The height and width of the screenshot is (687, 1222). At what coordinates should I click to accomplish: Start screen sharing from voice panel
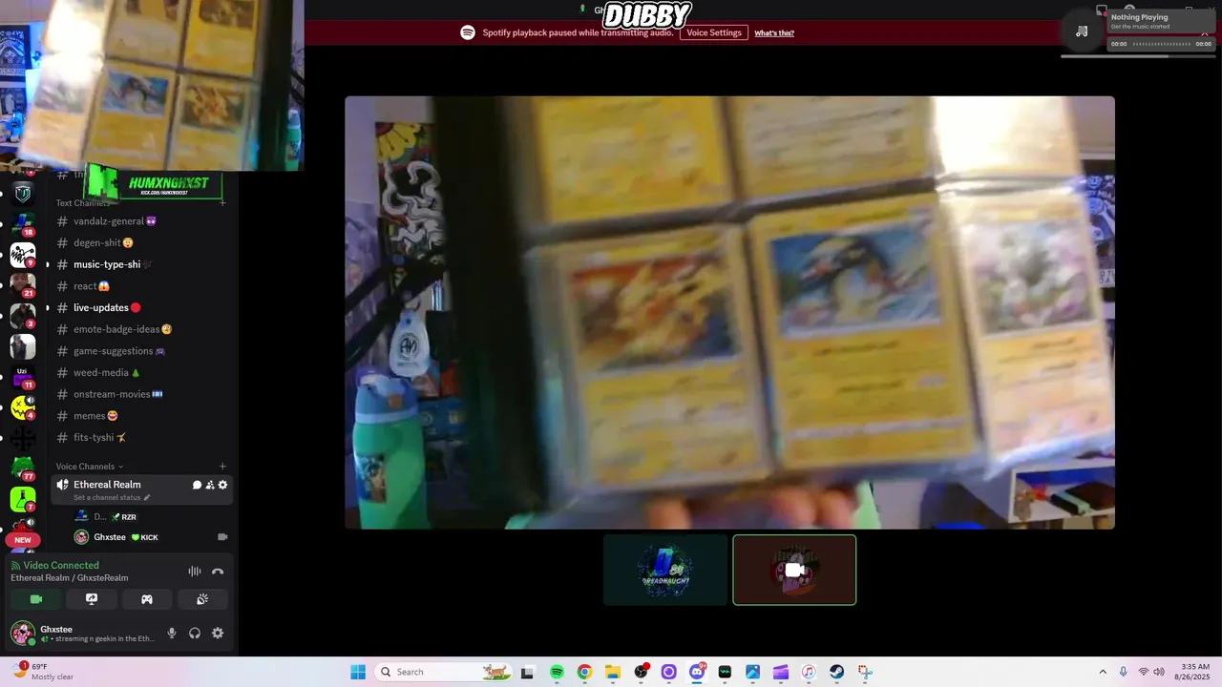coord(92,599)
